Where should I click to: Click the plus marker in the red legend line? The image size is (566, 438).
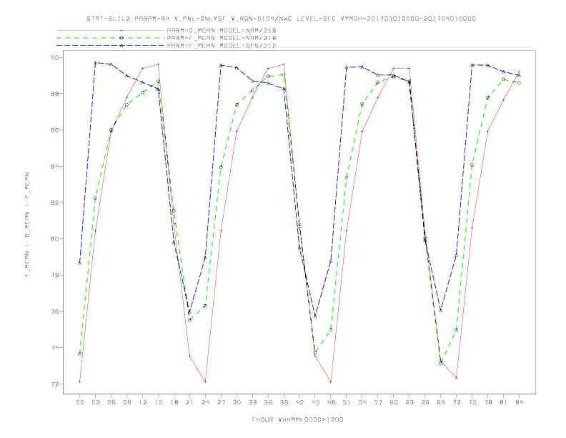121,30
